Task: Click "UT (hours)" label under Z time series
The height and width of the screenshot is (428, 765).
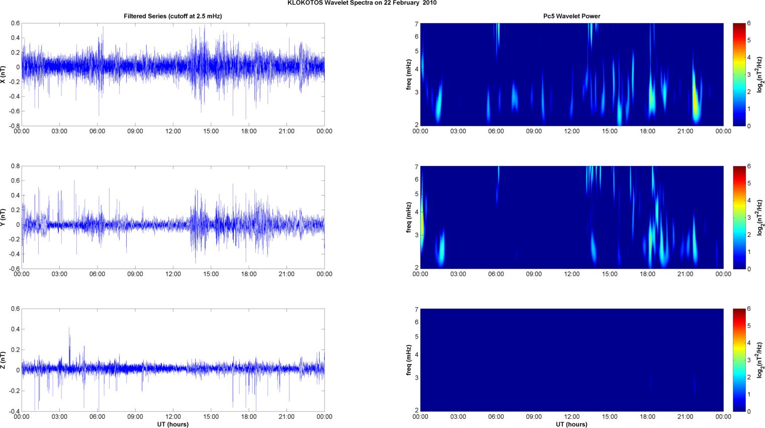Action: pyautogui.click(x=173, y=424)
